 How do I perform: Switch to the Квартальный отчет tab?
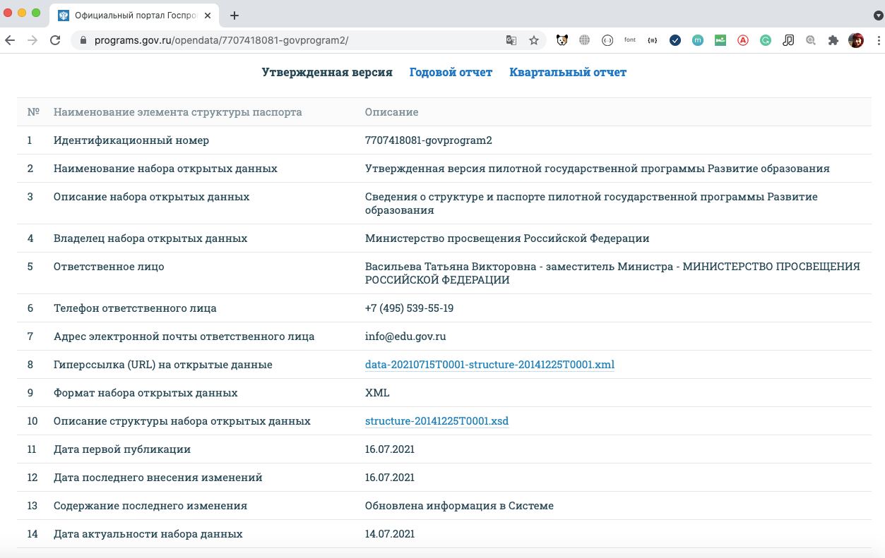pyautogui.click(x=568, y=72)
